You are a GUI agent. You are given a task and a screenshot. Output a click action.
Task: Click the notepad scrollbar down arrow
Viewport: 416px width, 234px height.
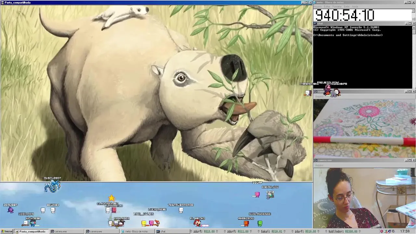click(x=414, y=19)
